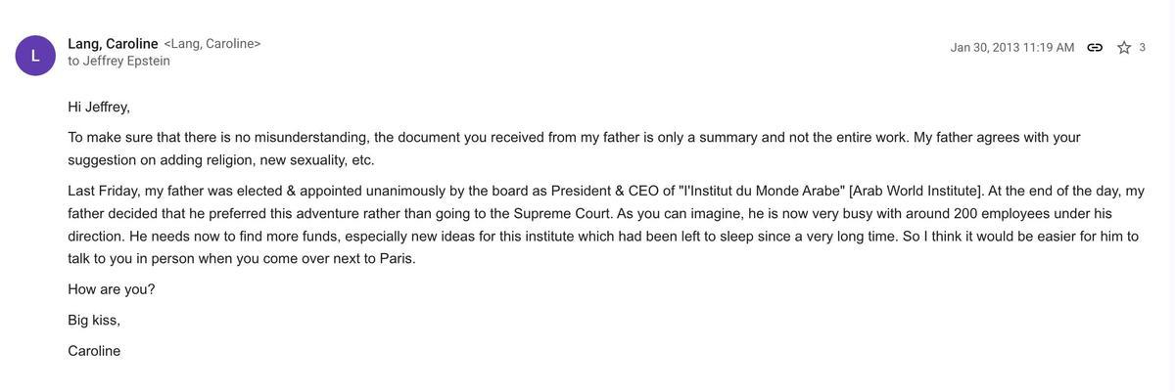Click the word "Paris." ending the paragraph
The height and width of the screenshot is (392, 1175).
[x=398, y=259]
